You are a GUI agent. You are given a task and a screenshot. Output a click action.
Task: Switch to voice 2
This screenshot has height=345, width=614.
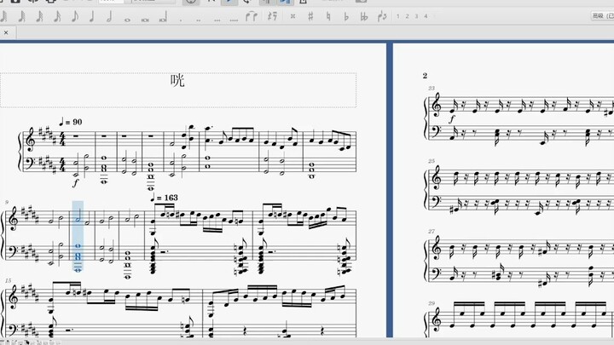[x=408, y=16]
